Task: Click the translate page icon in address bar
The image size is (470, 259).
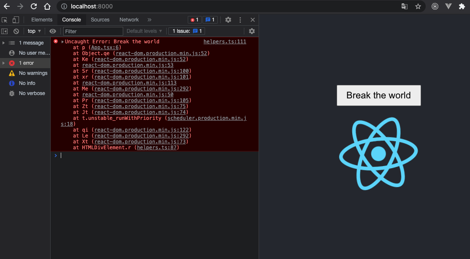Action: [x=404, y=6]
